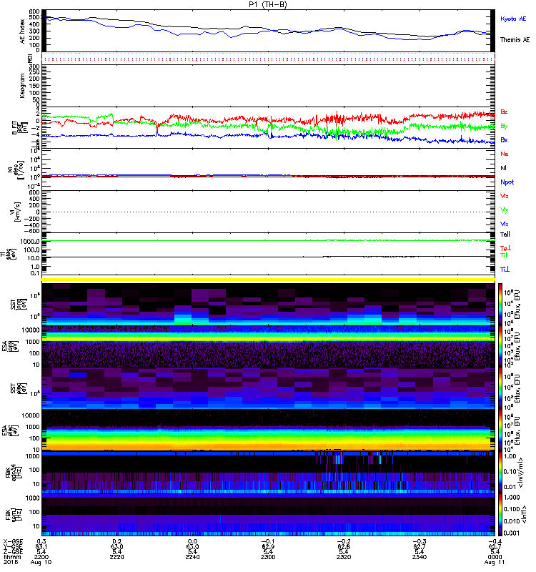Select the <|nT|> colorbar unit label
The height and width of the screenshot is (572, 536).
click(x=525, y=515)
